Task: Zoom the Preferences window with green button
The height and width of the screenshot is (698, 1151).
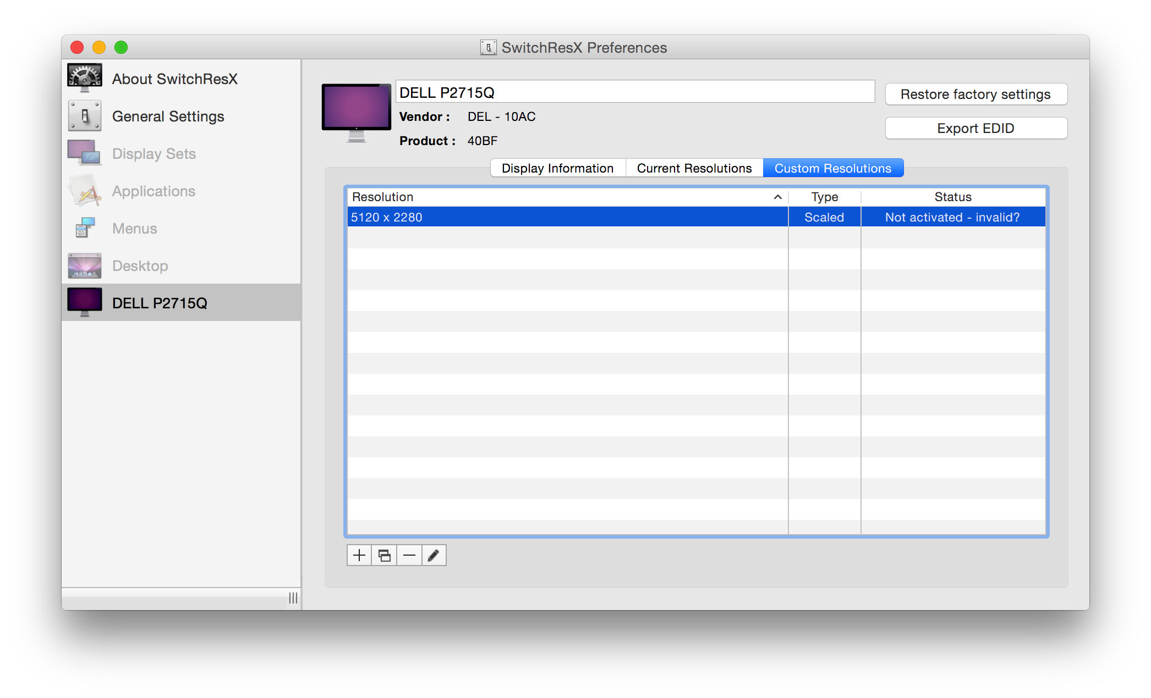Action: tap(121, 47)
